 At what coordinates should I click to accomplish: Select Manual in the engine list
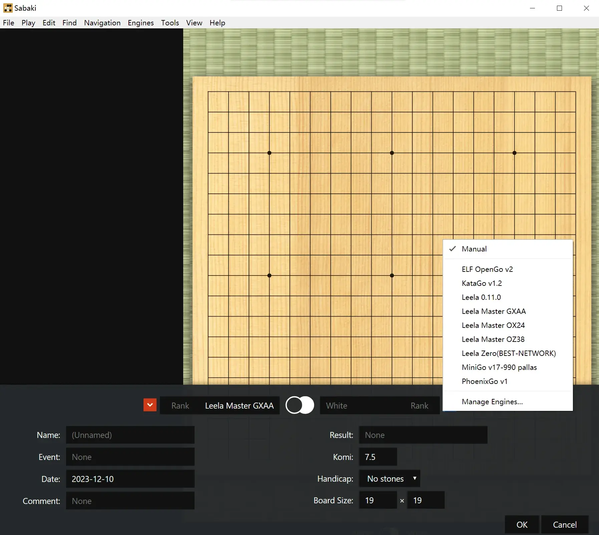(508, 249)
